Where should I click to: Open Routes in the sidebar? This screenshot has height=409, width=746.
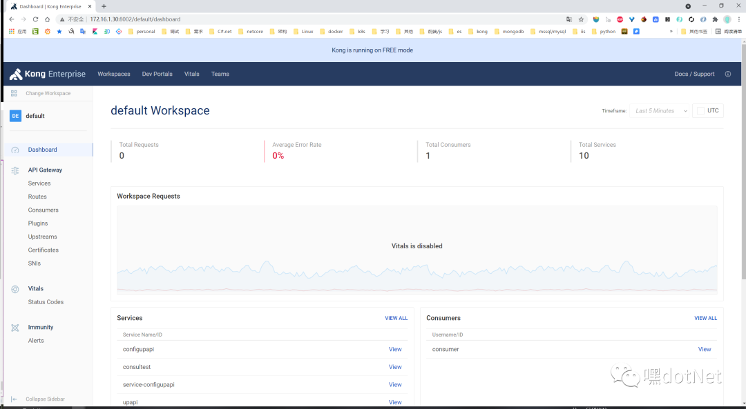(x=37, y=197)
